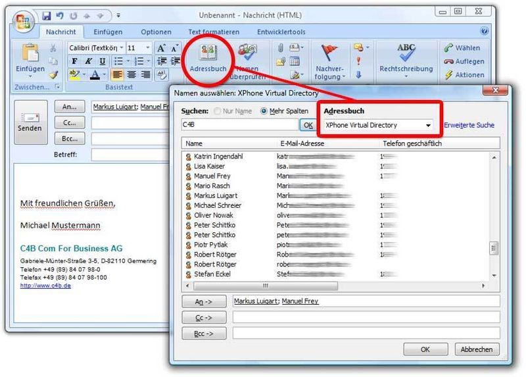
Task: Select the Mehr Spalten radio button
Action: tap(264, 111)
